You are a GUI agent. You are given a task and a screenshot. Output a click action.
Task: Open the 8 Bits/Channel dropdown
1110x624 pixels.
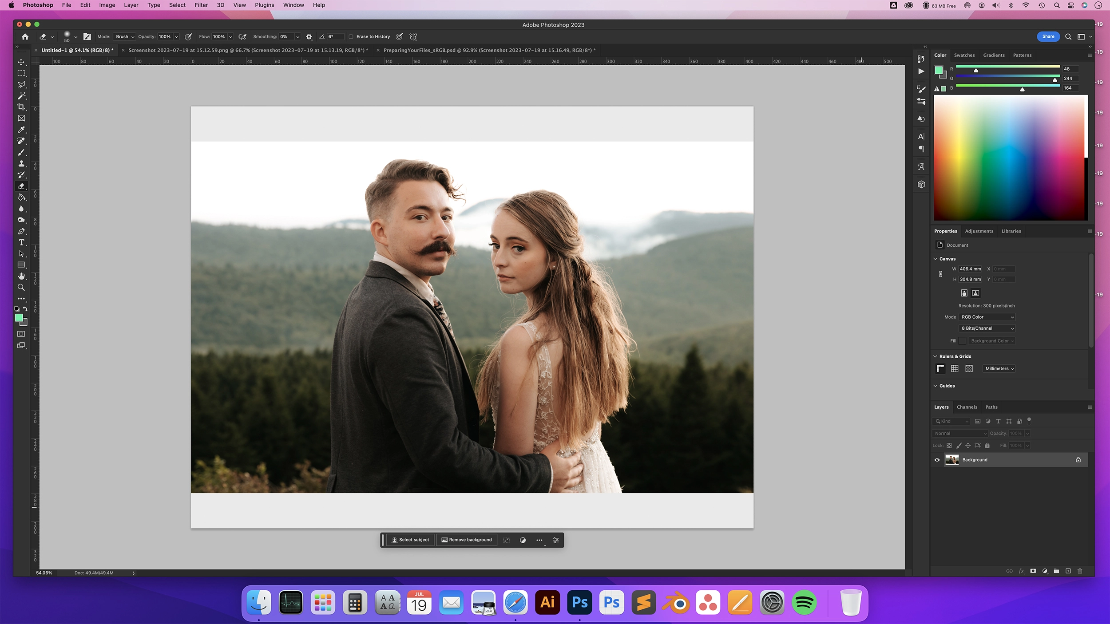pos(987,328)
